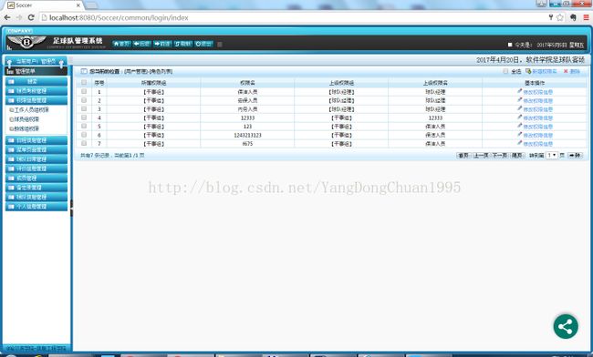Expand the 评价信息管理 sidebar section

[36, 168]
